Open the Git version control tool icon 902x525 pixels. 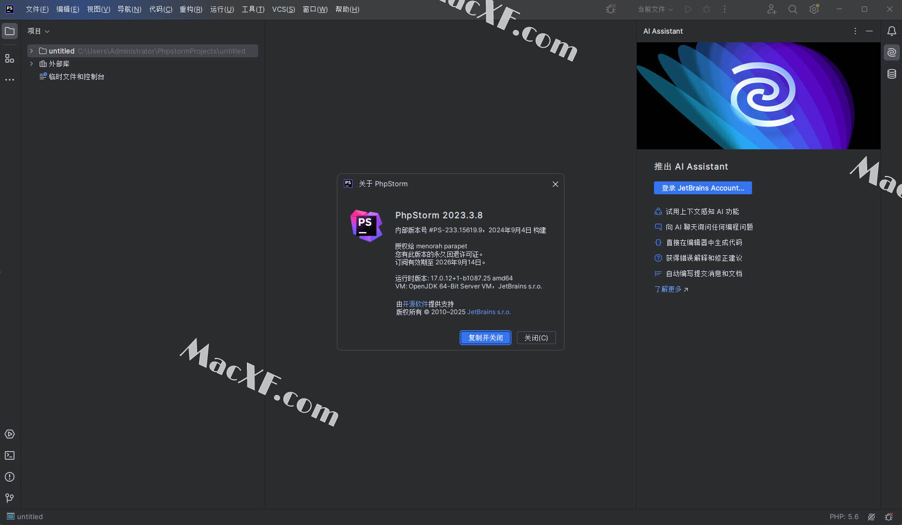pyautogui.click(x=10, y=498)
